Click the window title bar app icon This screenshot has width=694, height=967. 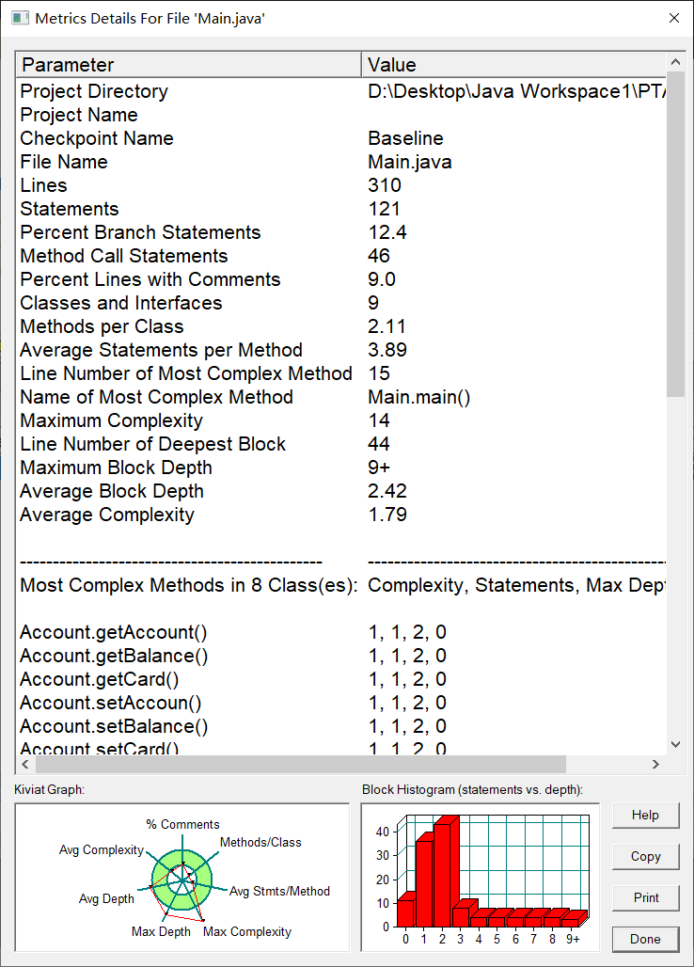20,18
